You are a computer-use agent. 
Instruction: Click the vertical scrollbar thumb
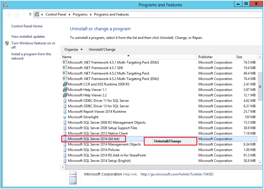pyautogui.click(x=260, y=87)
